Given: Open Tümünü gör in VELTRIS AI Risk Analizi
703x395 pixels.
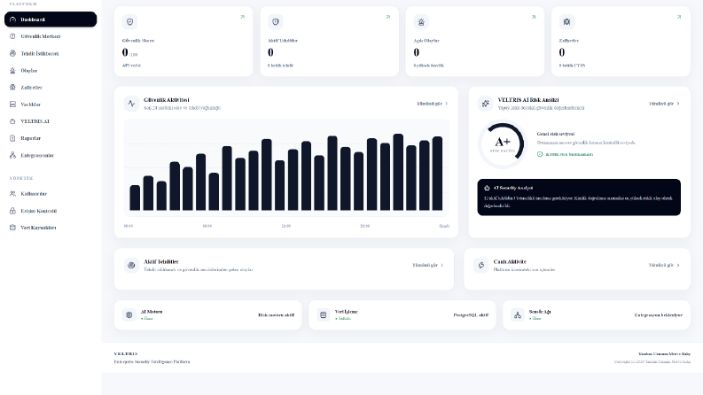Looking at the screenshot, I should coord(664,104).
